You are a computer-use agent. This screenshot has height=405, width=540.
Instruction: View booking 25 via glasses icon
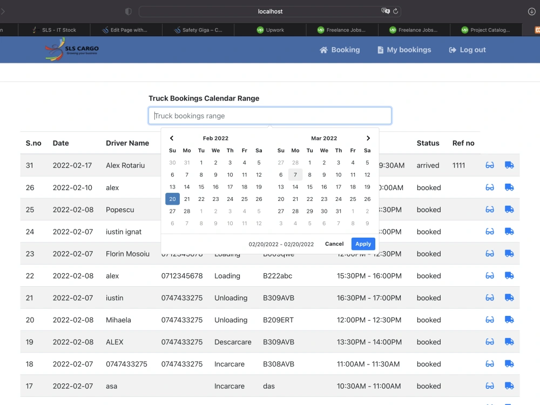[490, 210]
